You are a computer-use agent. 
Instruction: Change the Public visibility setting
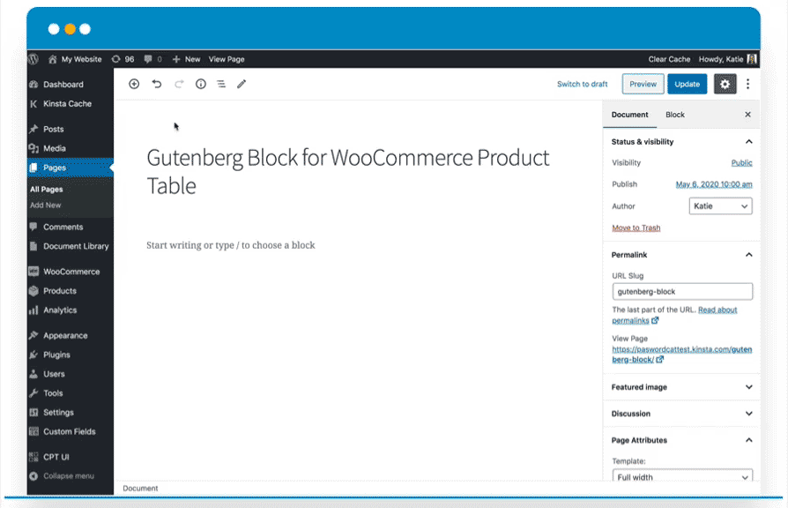point(741,162)
